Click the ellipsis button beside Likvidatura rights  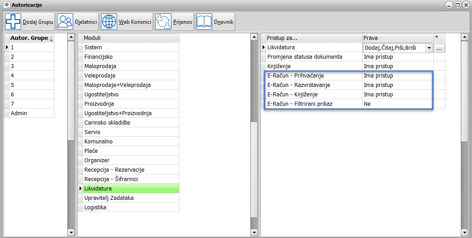coord(439,48)
